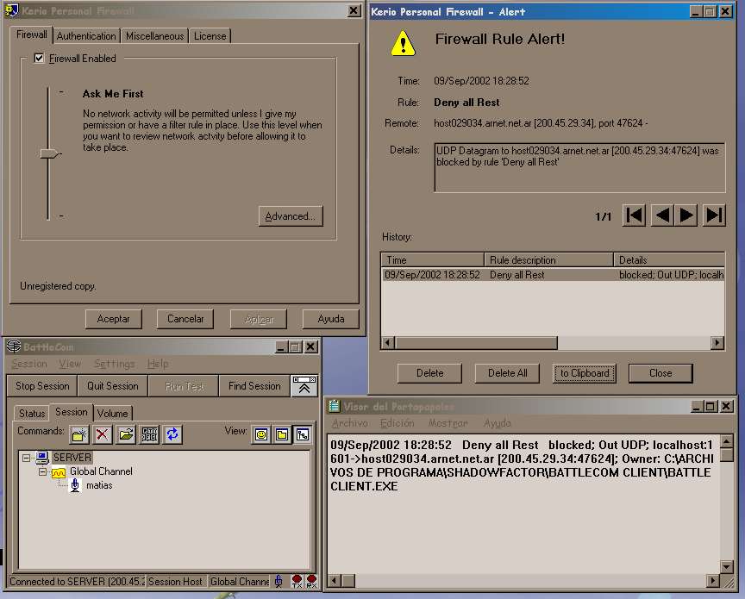Click the yellow Global Channel wave icon
The width and height of the screenshot is (745, 599).
point(59,472)
